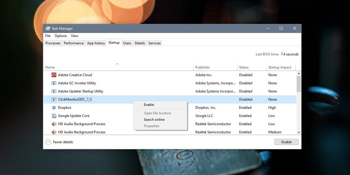
Task: Select the Startup tab
Action: pos(114,43)
